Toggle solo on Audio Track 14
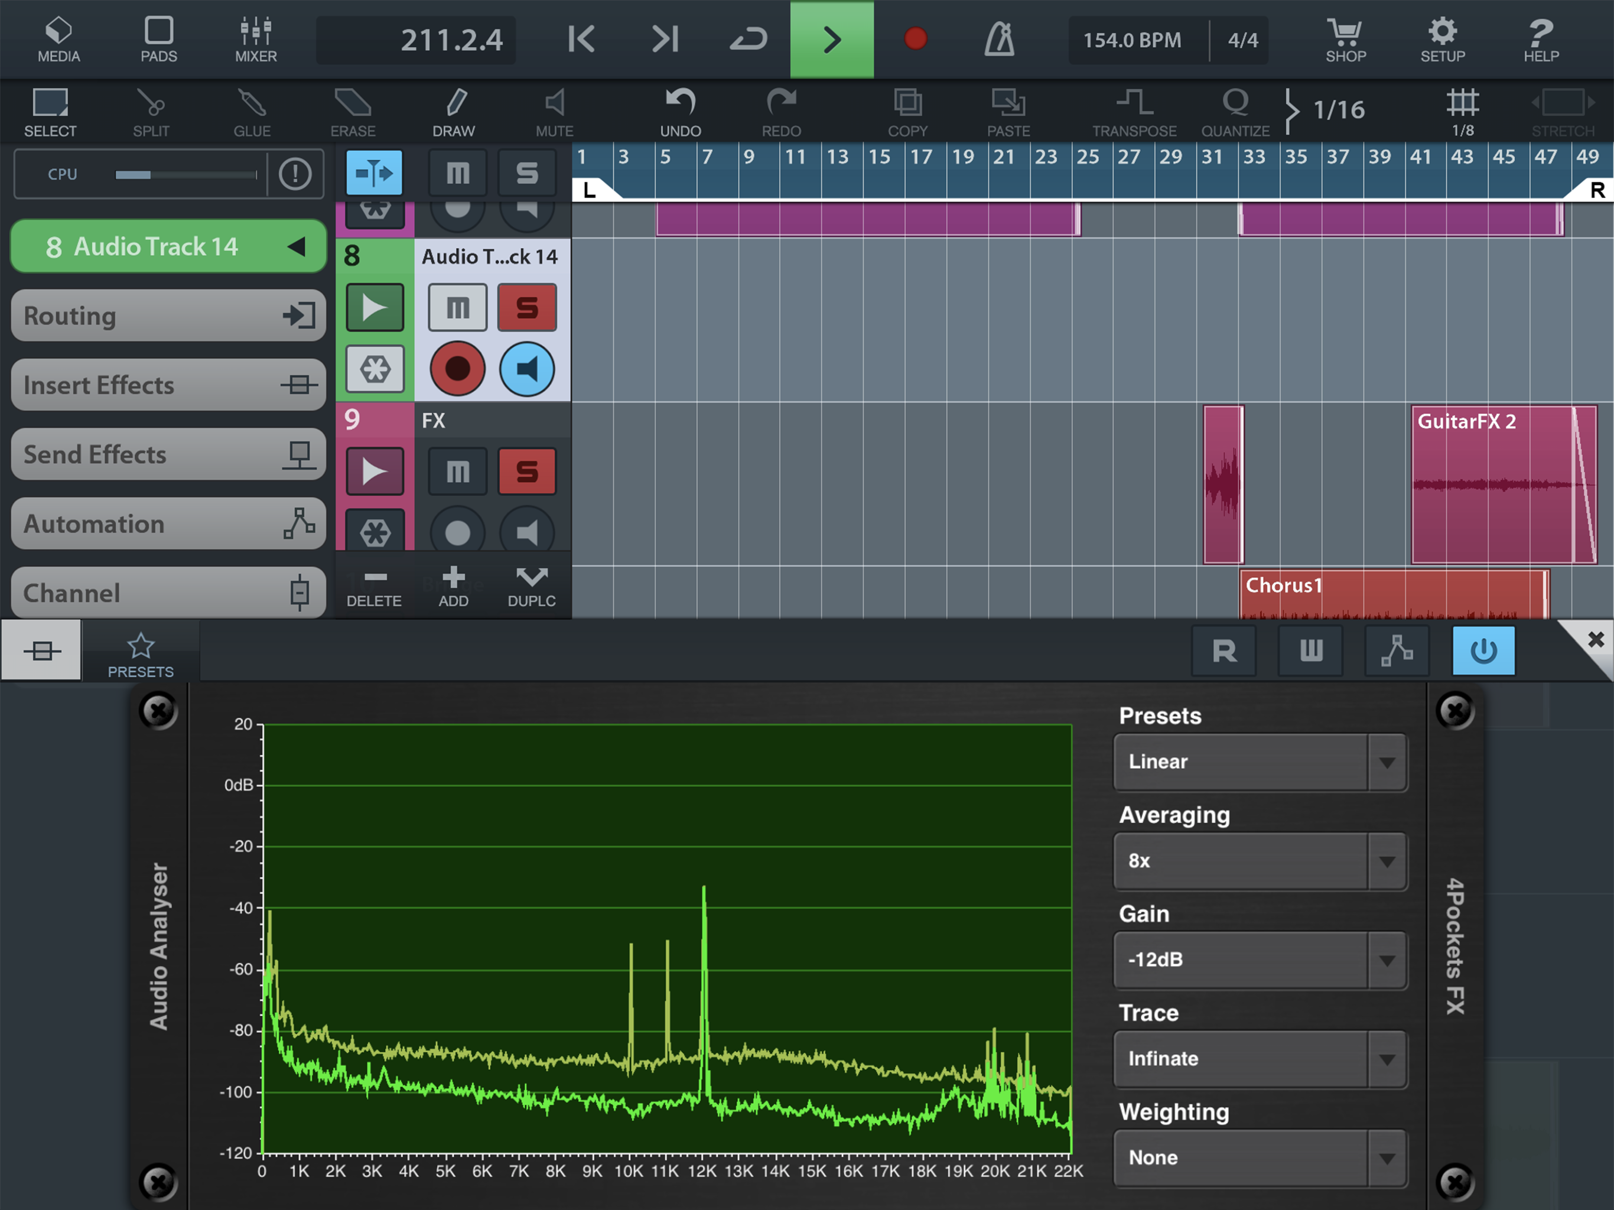The height and width of the screenshot is (1210, 1614). pos(527,308)
